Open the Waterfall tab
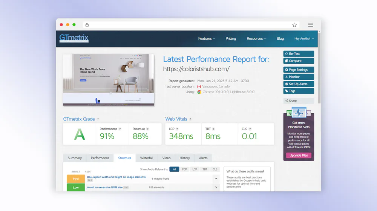Viewport: 377px width, 211px height. click(x=147, y=158)
